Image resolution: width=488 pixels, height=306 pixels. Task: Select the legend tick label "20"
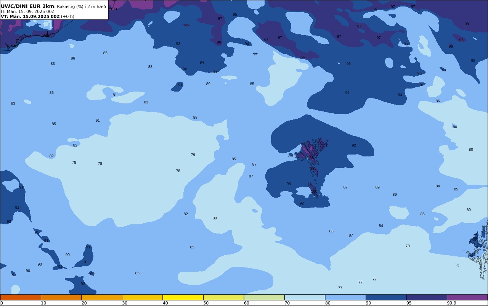coord(84,303)
